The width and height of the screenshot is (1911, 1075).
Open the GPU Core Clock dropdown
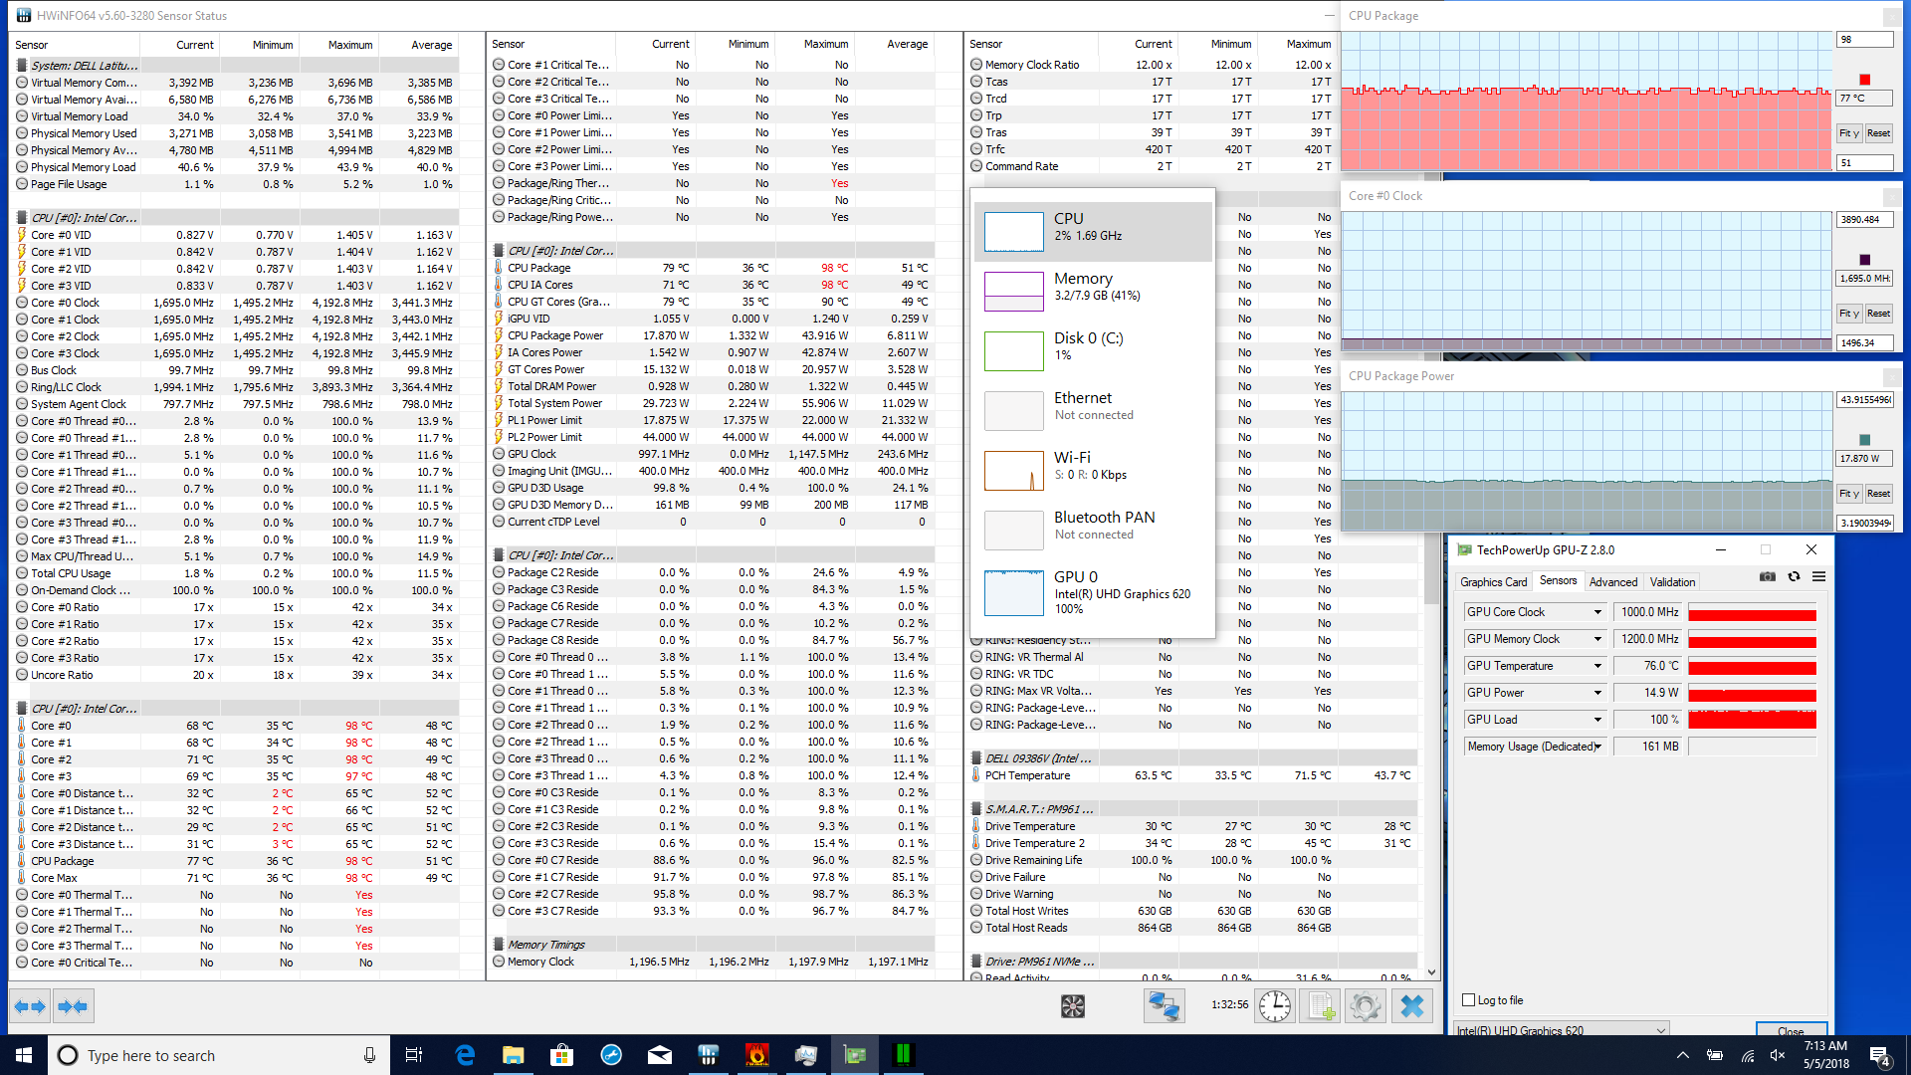[1597, 612]
